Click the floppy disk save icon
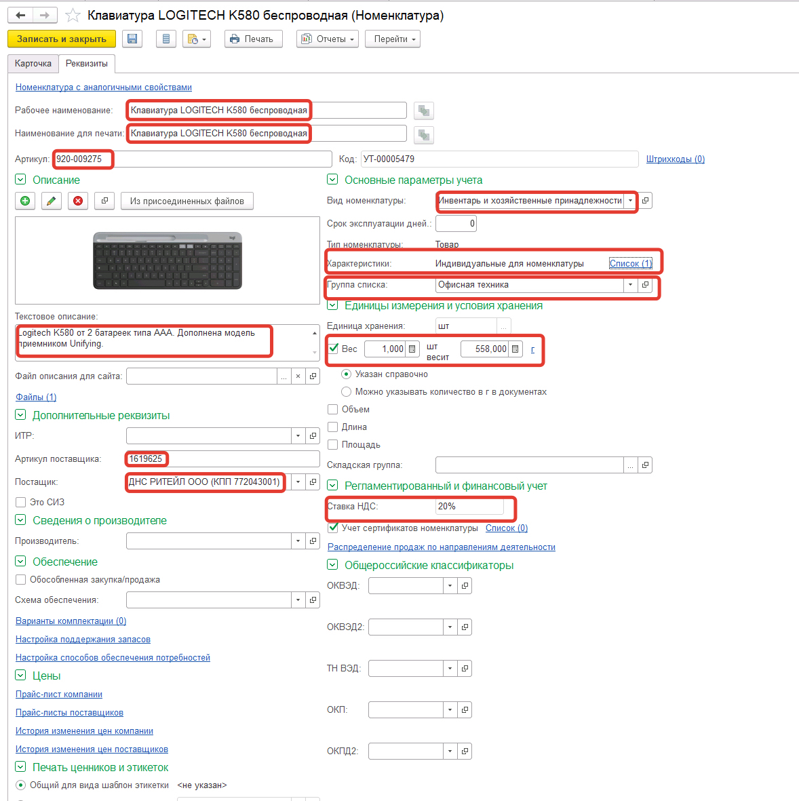The width and height of the screenshot is (799, 801). [132, 39]
